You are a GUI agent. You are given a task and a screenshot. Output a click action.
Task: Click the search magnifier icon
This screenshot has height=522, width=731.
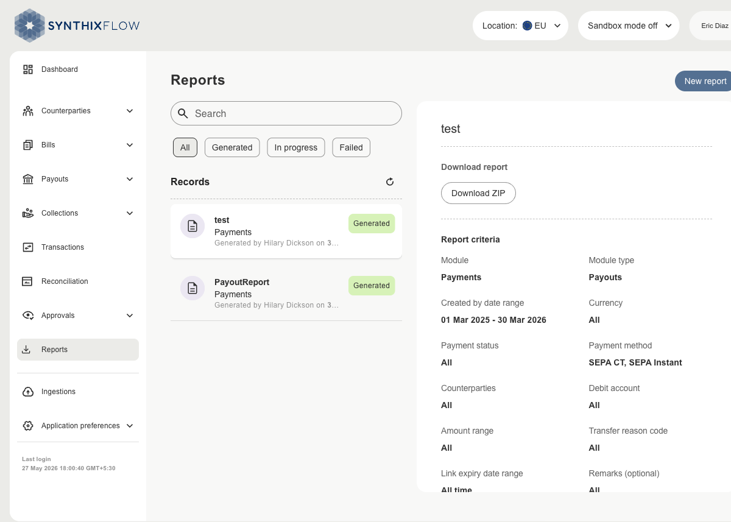[183, 113]
